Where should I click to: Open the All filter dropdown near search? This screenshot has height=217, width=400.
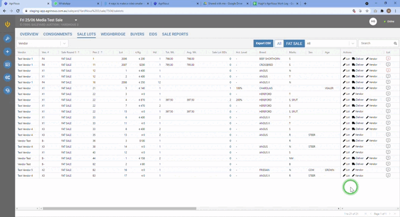[331, 44]
